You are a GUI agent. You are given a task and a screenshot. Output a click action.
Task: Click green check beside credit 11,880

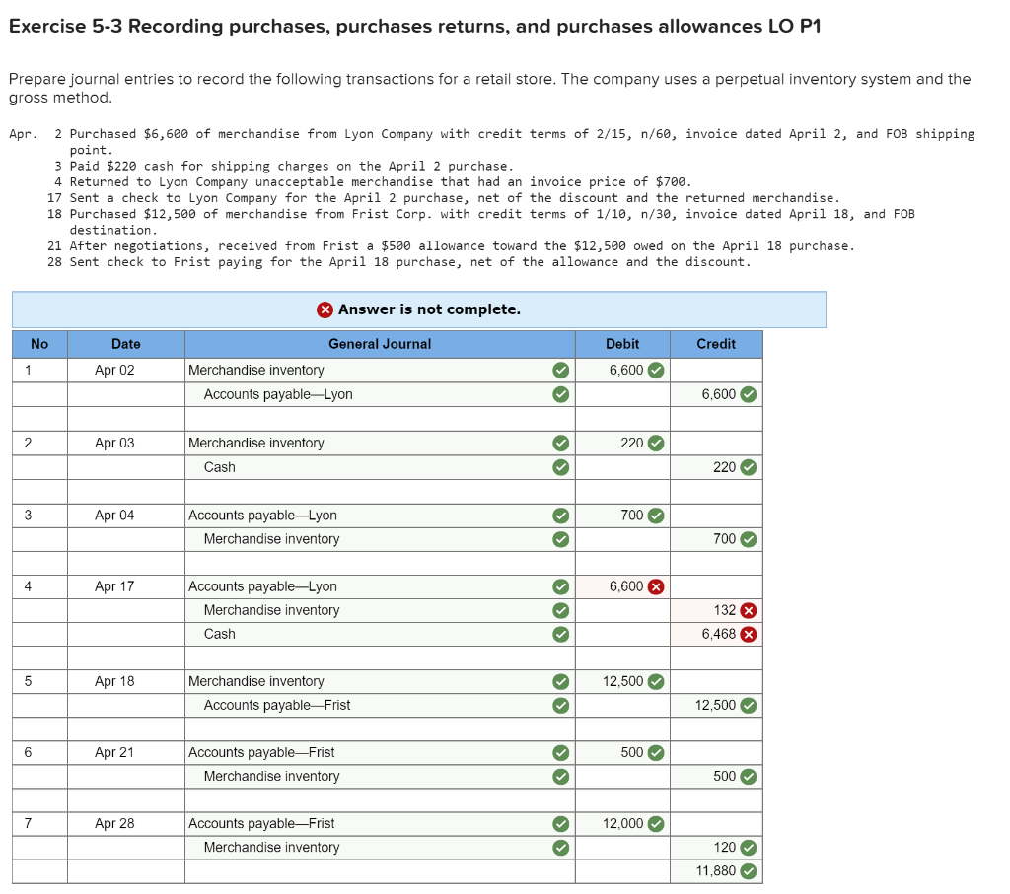click(748, 871)
